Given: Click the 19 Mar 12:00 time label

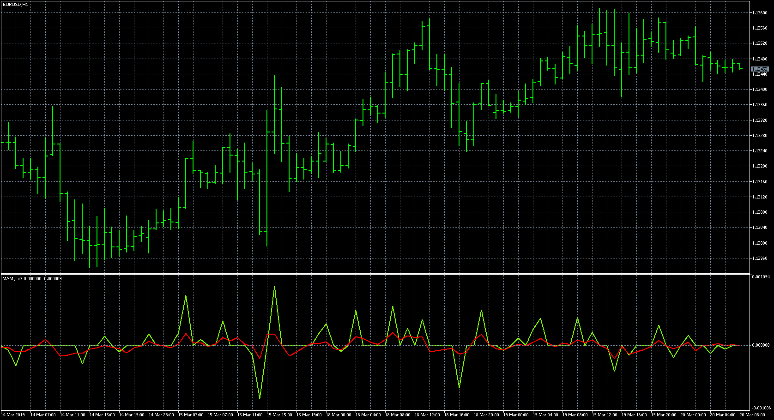Looking at the screenshot, I should (605, 415).
